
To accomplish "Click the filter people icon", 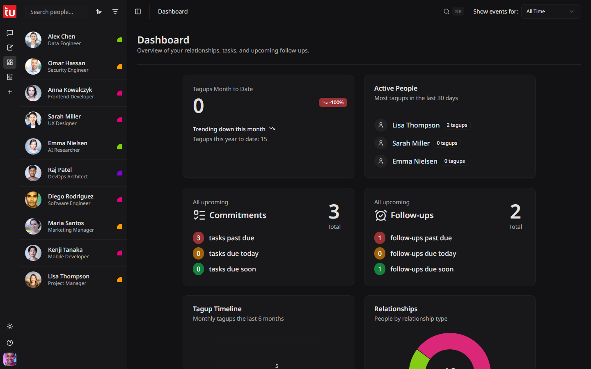I will 115,11.
